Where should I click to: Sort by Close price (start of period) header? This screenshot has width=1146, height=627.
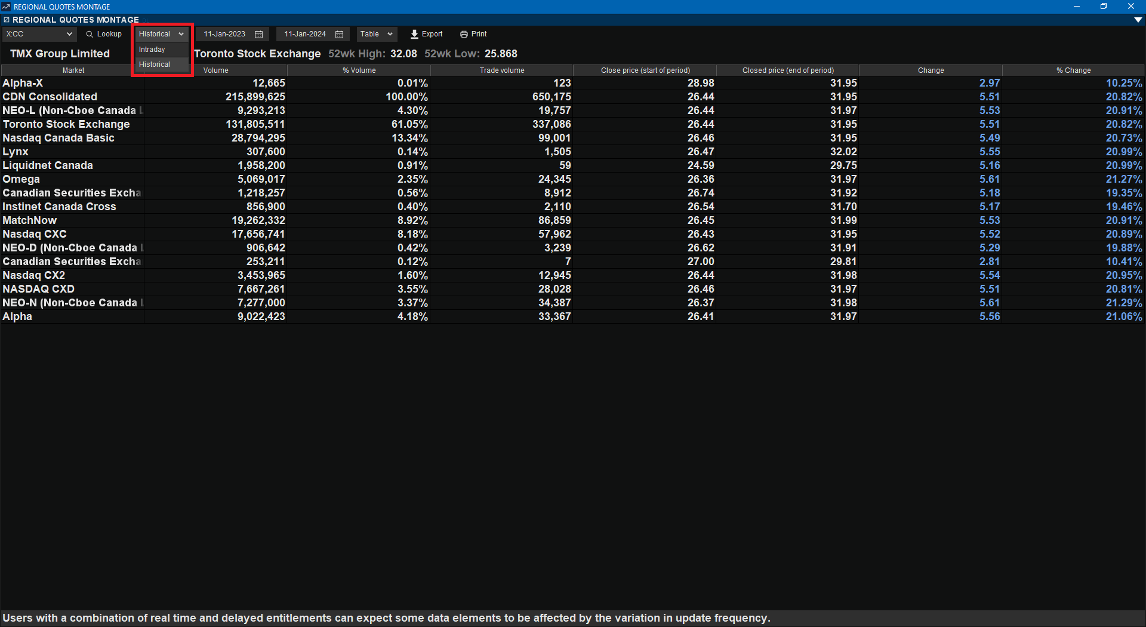[x=645, y=70]
